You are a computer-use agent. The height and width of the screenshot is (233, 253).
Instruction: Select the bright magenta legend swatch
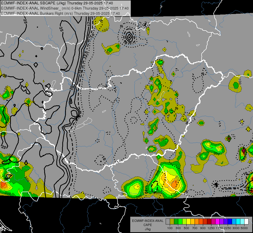[x=218, y=221]
